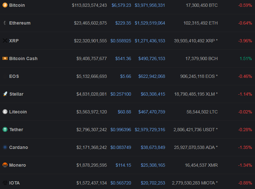Click Cardano price $0.083749
This screenshot has width=255, height=189.
[x=121, y=147]
